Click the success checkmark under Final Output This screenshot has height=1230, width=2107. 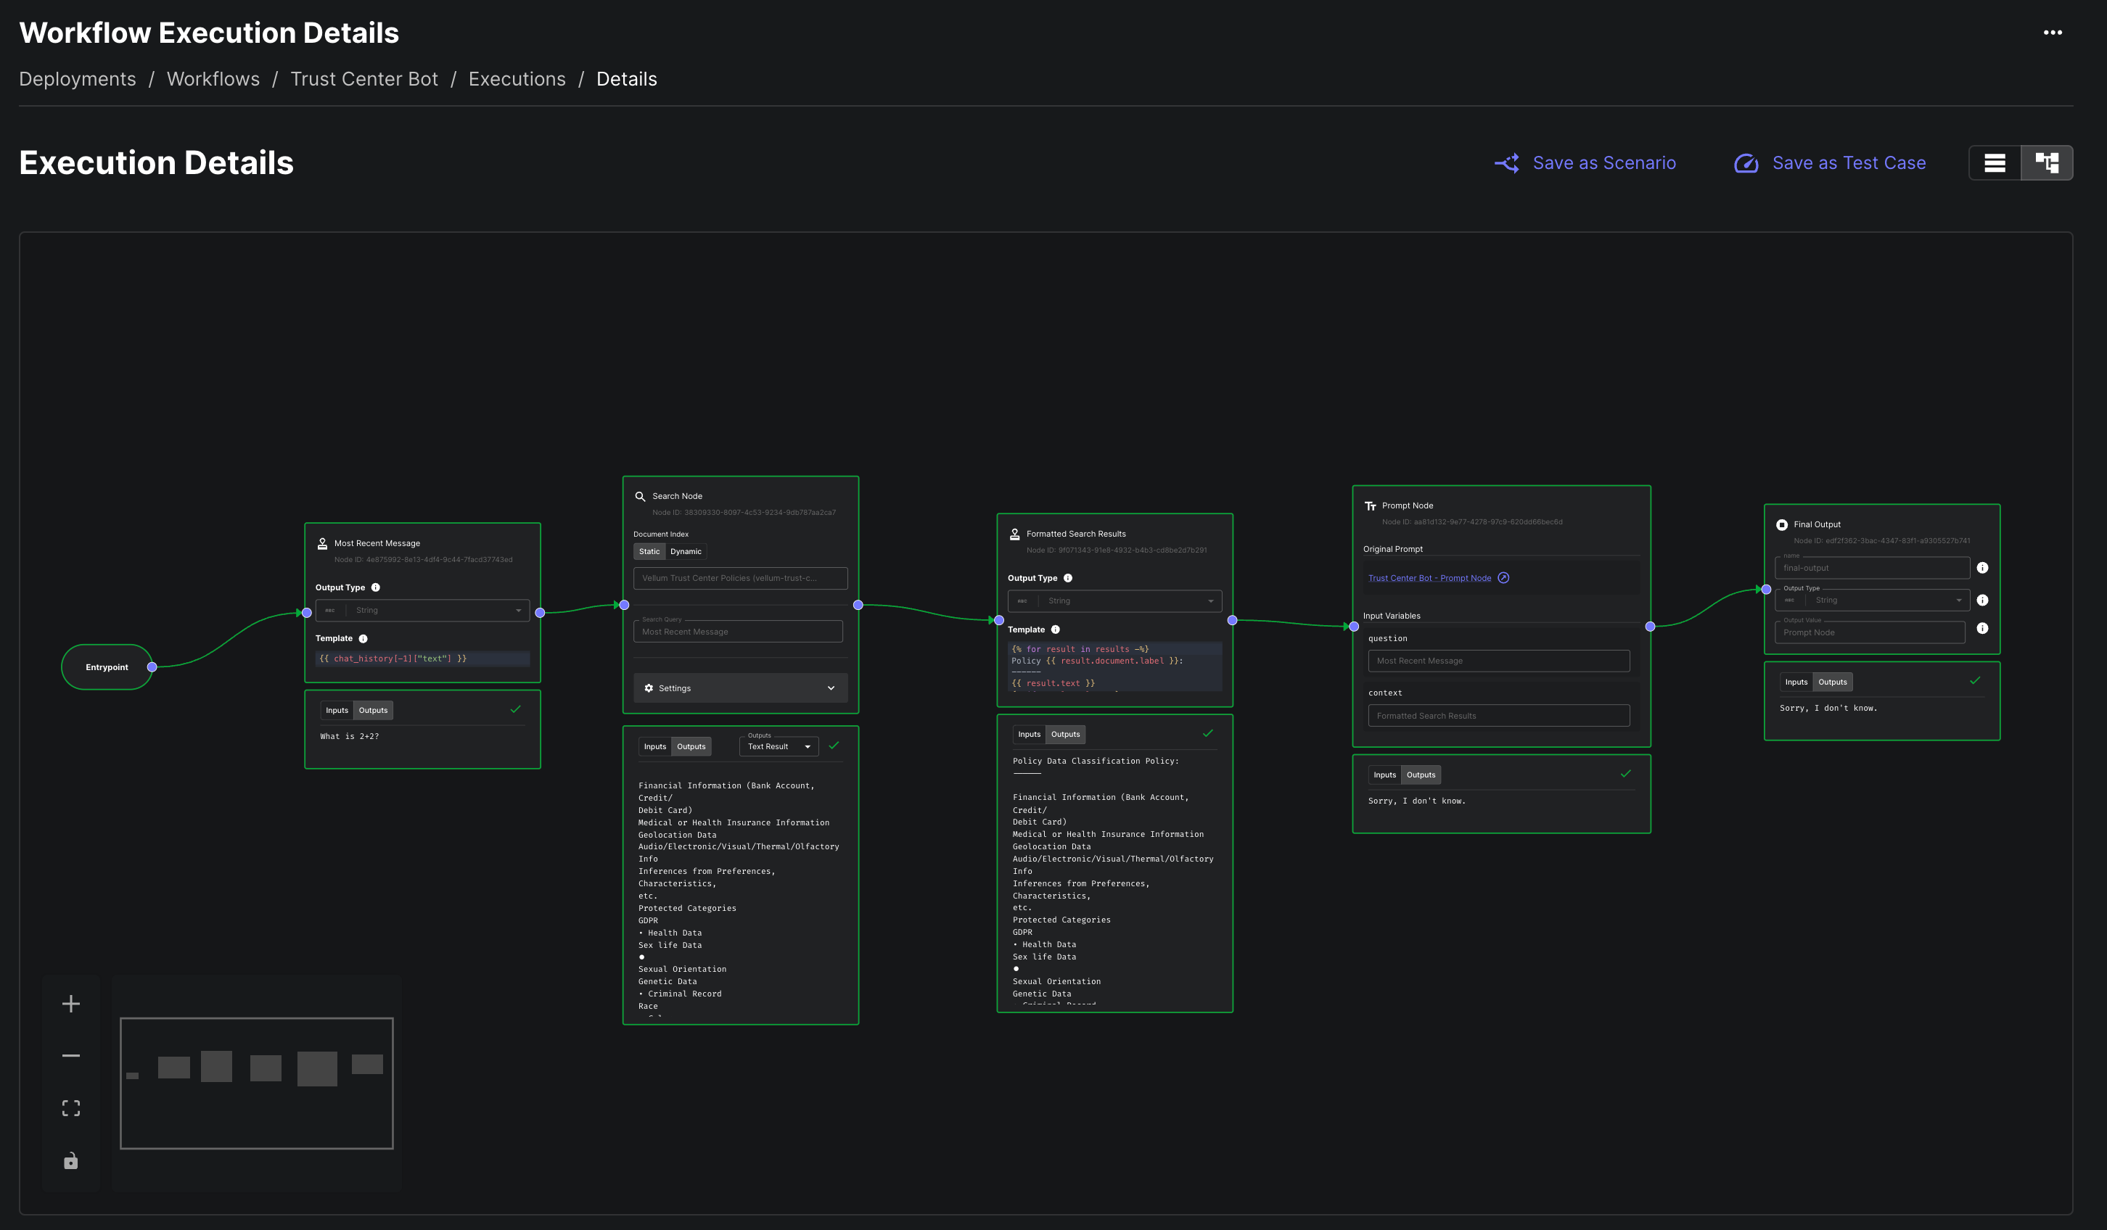(1975, 680)
